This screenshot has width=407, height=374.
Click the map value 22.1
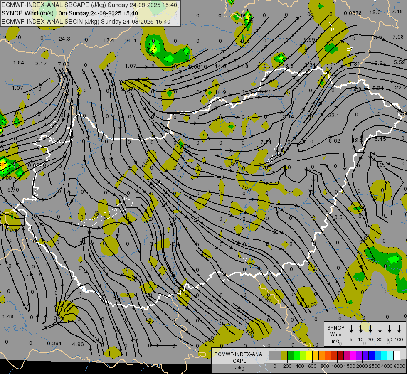[333, 115]
